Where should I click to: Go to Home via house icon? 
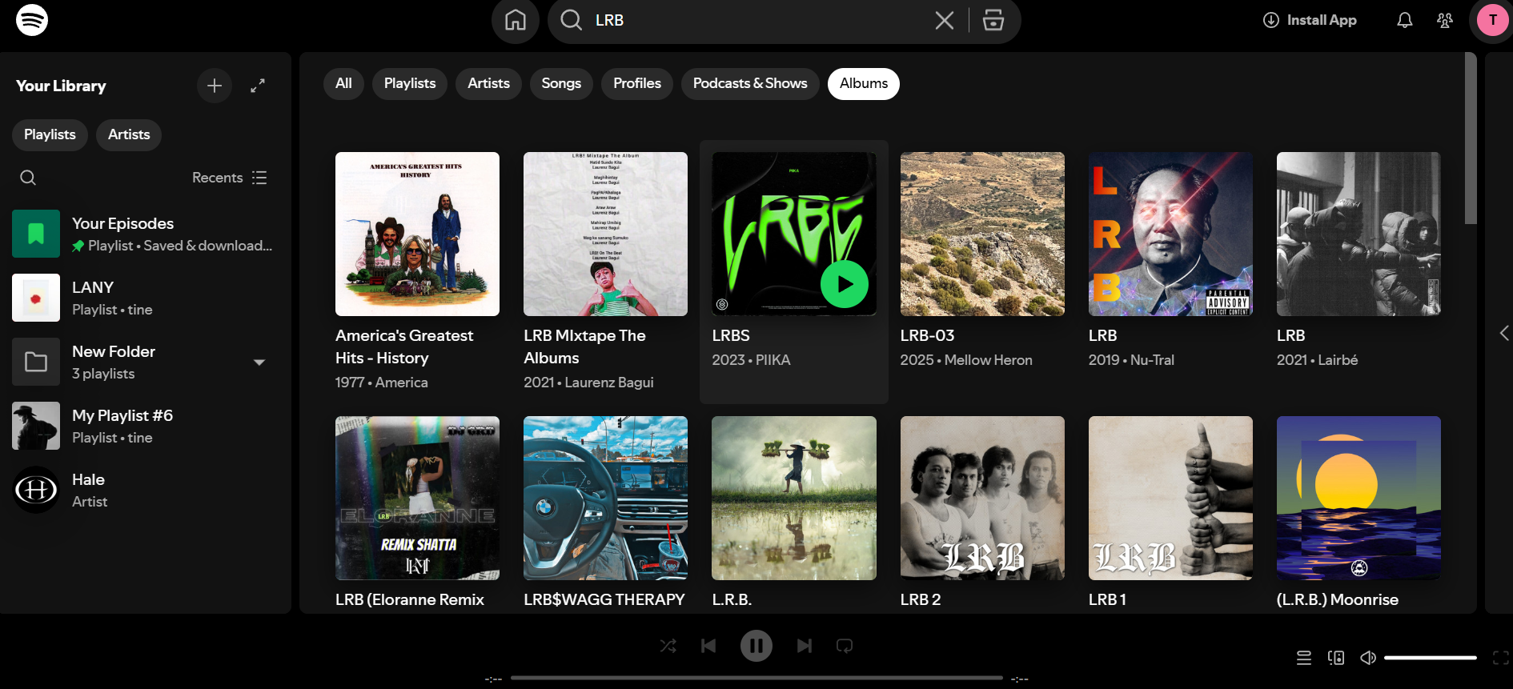[x=516, y=20]
